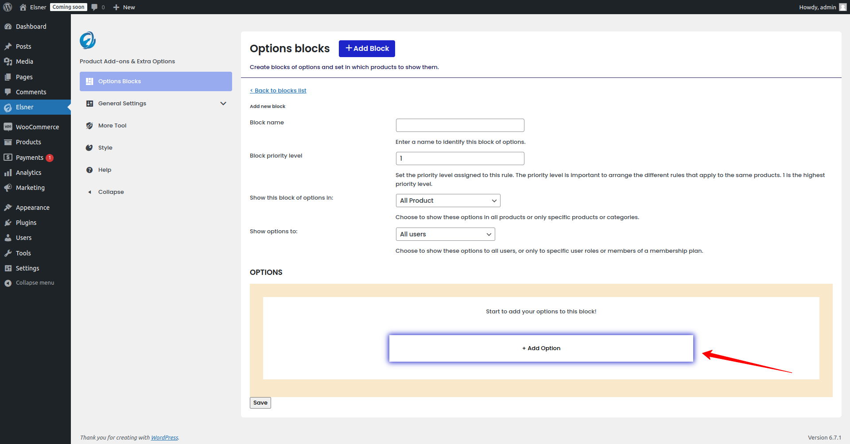Open the comments bubble icon in admin bar
This screenshot has height=444, width=850.
tap(94, 7)
